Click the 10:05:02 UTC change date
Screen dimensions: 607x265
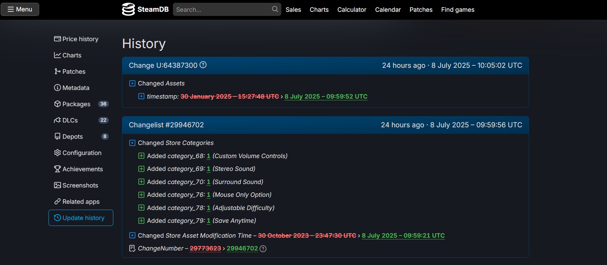click(x=477, y=65)
